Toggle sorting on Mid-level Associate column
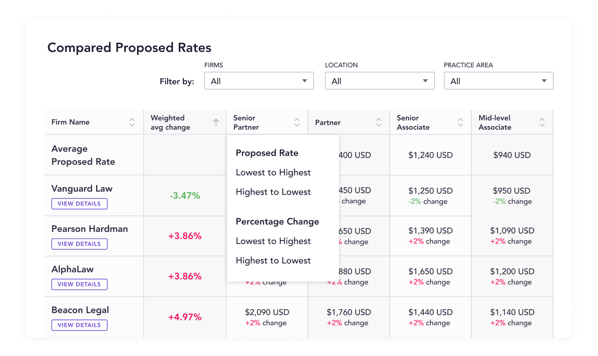The width and height of the screenshot is (598, 356). [x=542, y=122]
